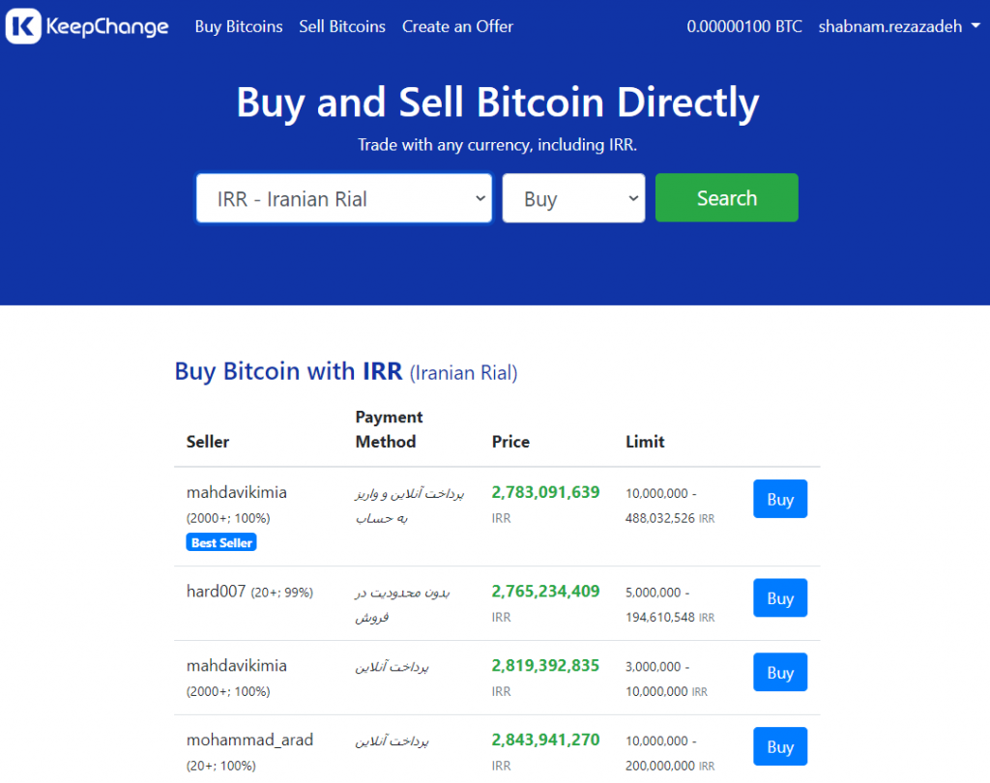Click the Best Seller badge

[x=221, y=543]
